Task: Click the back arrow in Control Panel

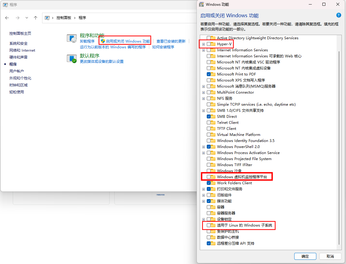Action: tap(7, 18)
